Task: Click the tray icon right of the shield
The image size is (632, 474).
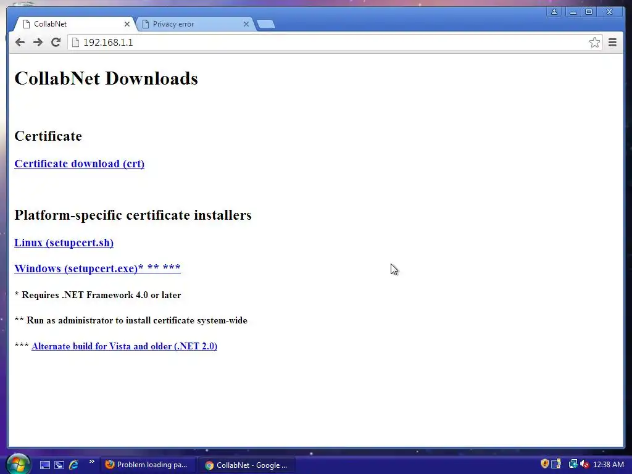Action: [x=556, y=464]
